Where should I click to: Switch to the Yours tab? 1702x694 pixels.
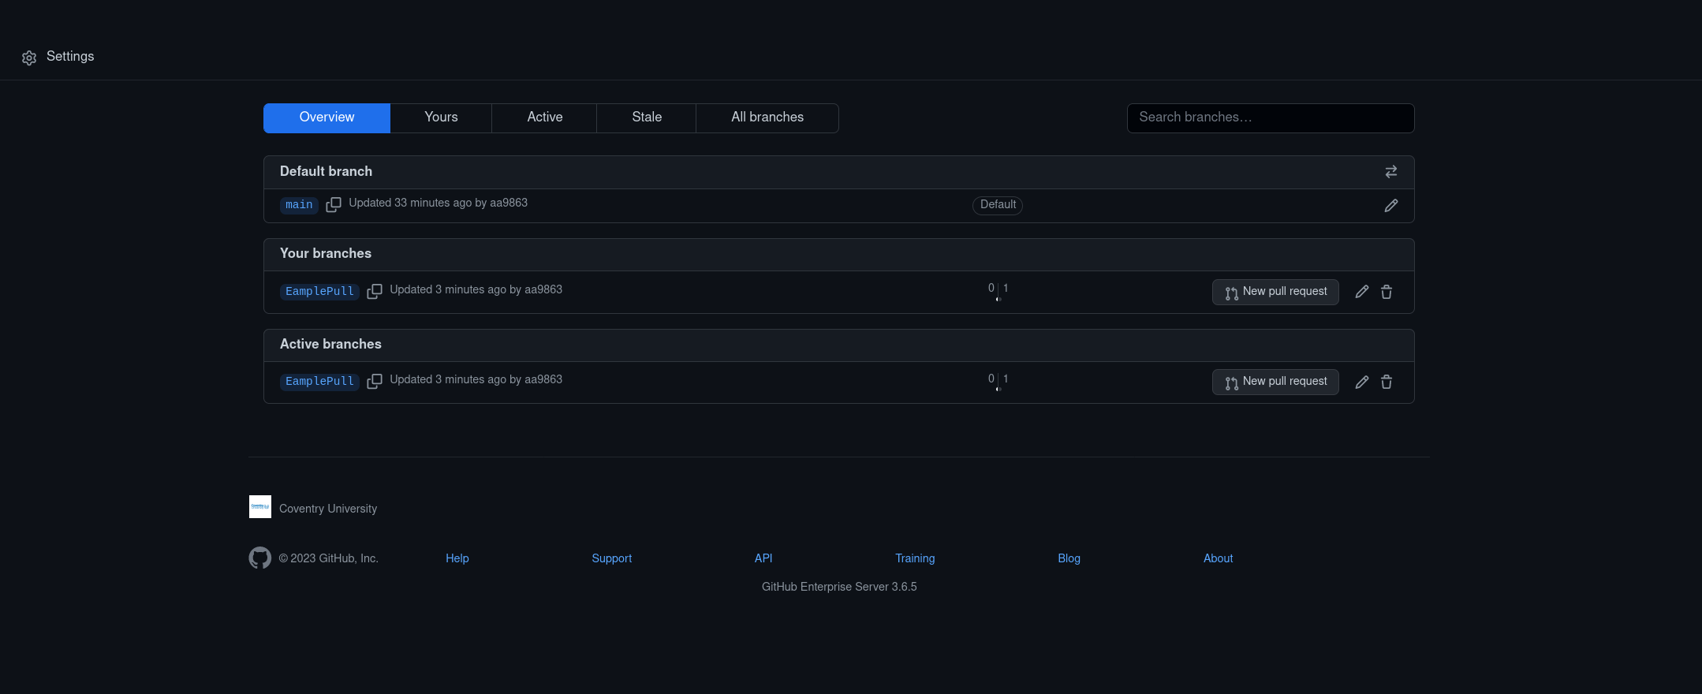pos(441,118)
